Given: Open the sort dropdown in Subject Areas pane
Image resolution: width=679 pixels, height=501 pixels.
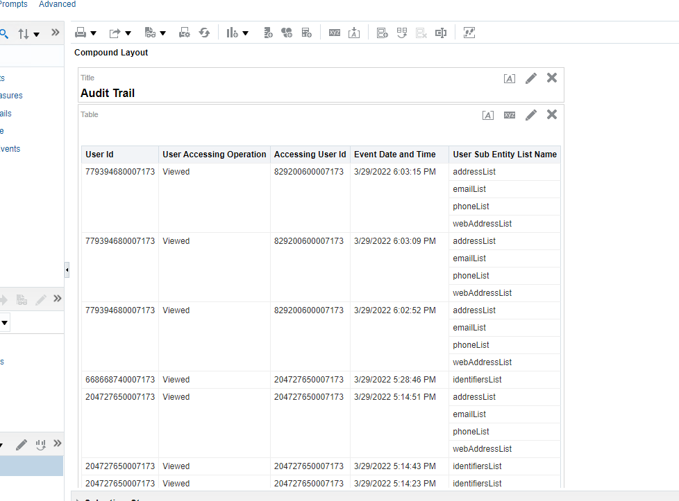Looking at the screenshot, I should point(28,34).
